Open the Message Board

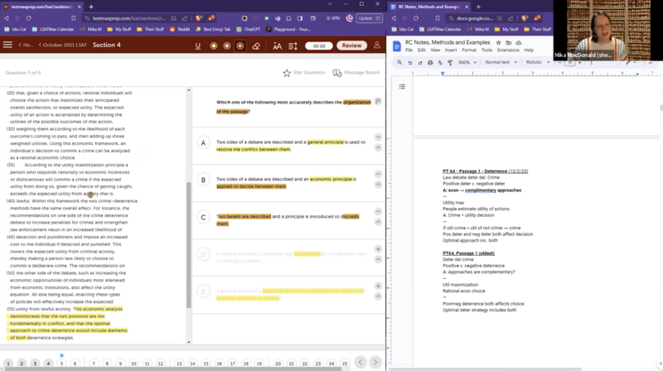(356, 73)
